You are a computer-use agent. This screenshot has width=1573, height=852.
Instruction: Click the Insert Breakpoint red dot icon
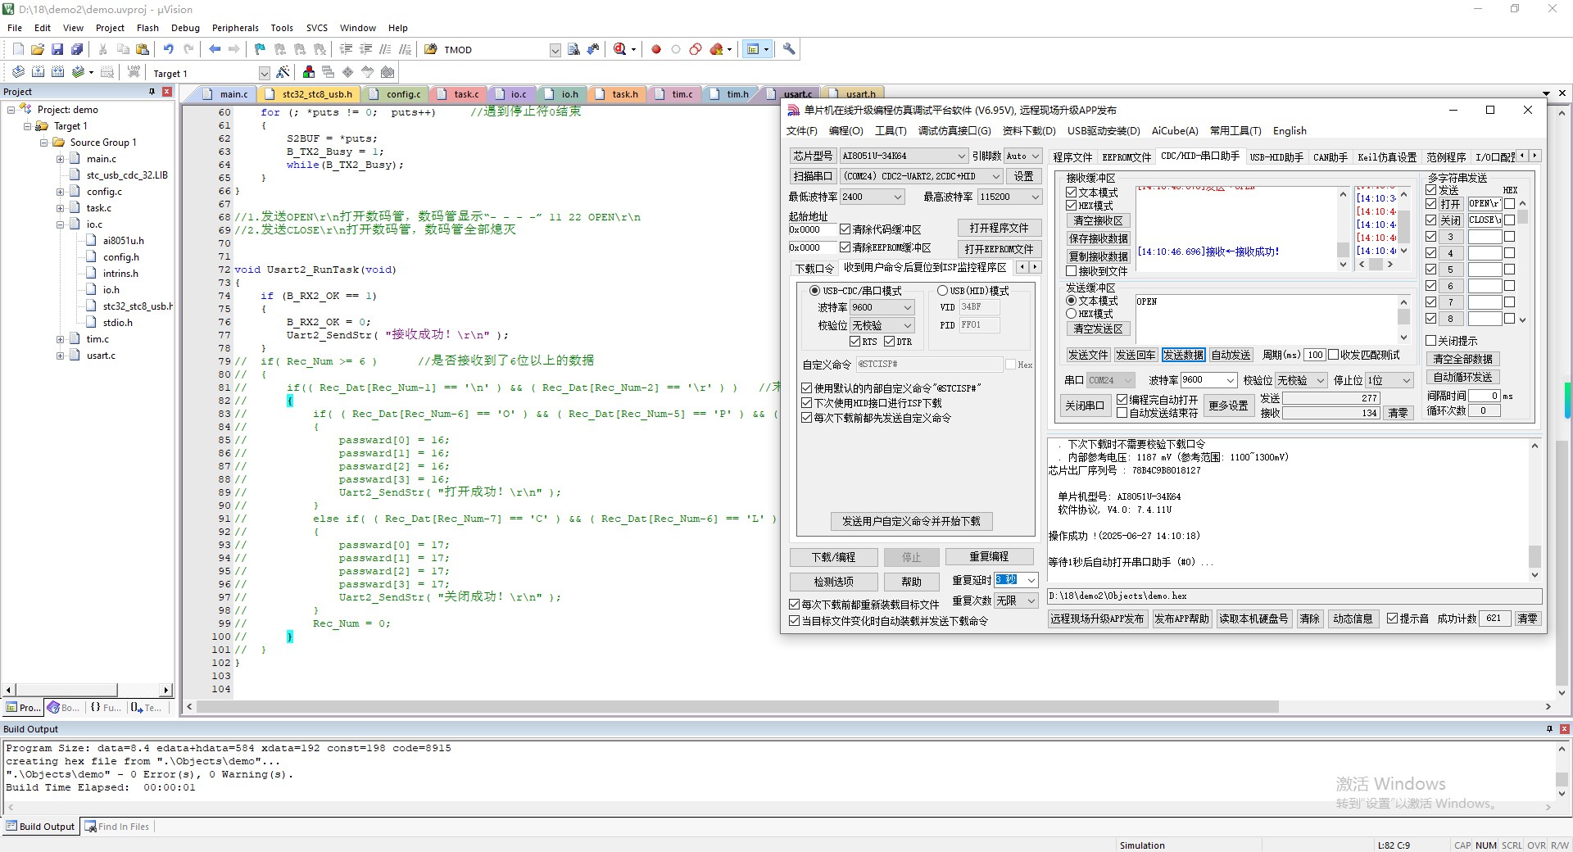[655, 50]
